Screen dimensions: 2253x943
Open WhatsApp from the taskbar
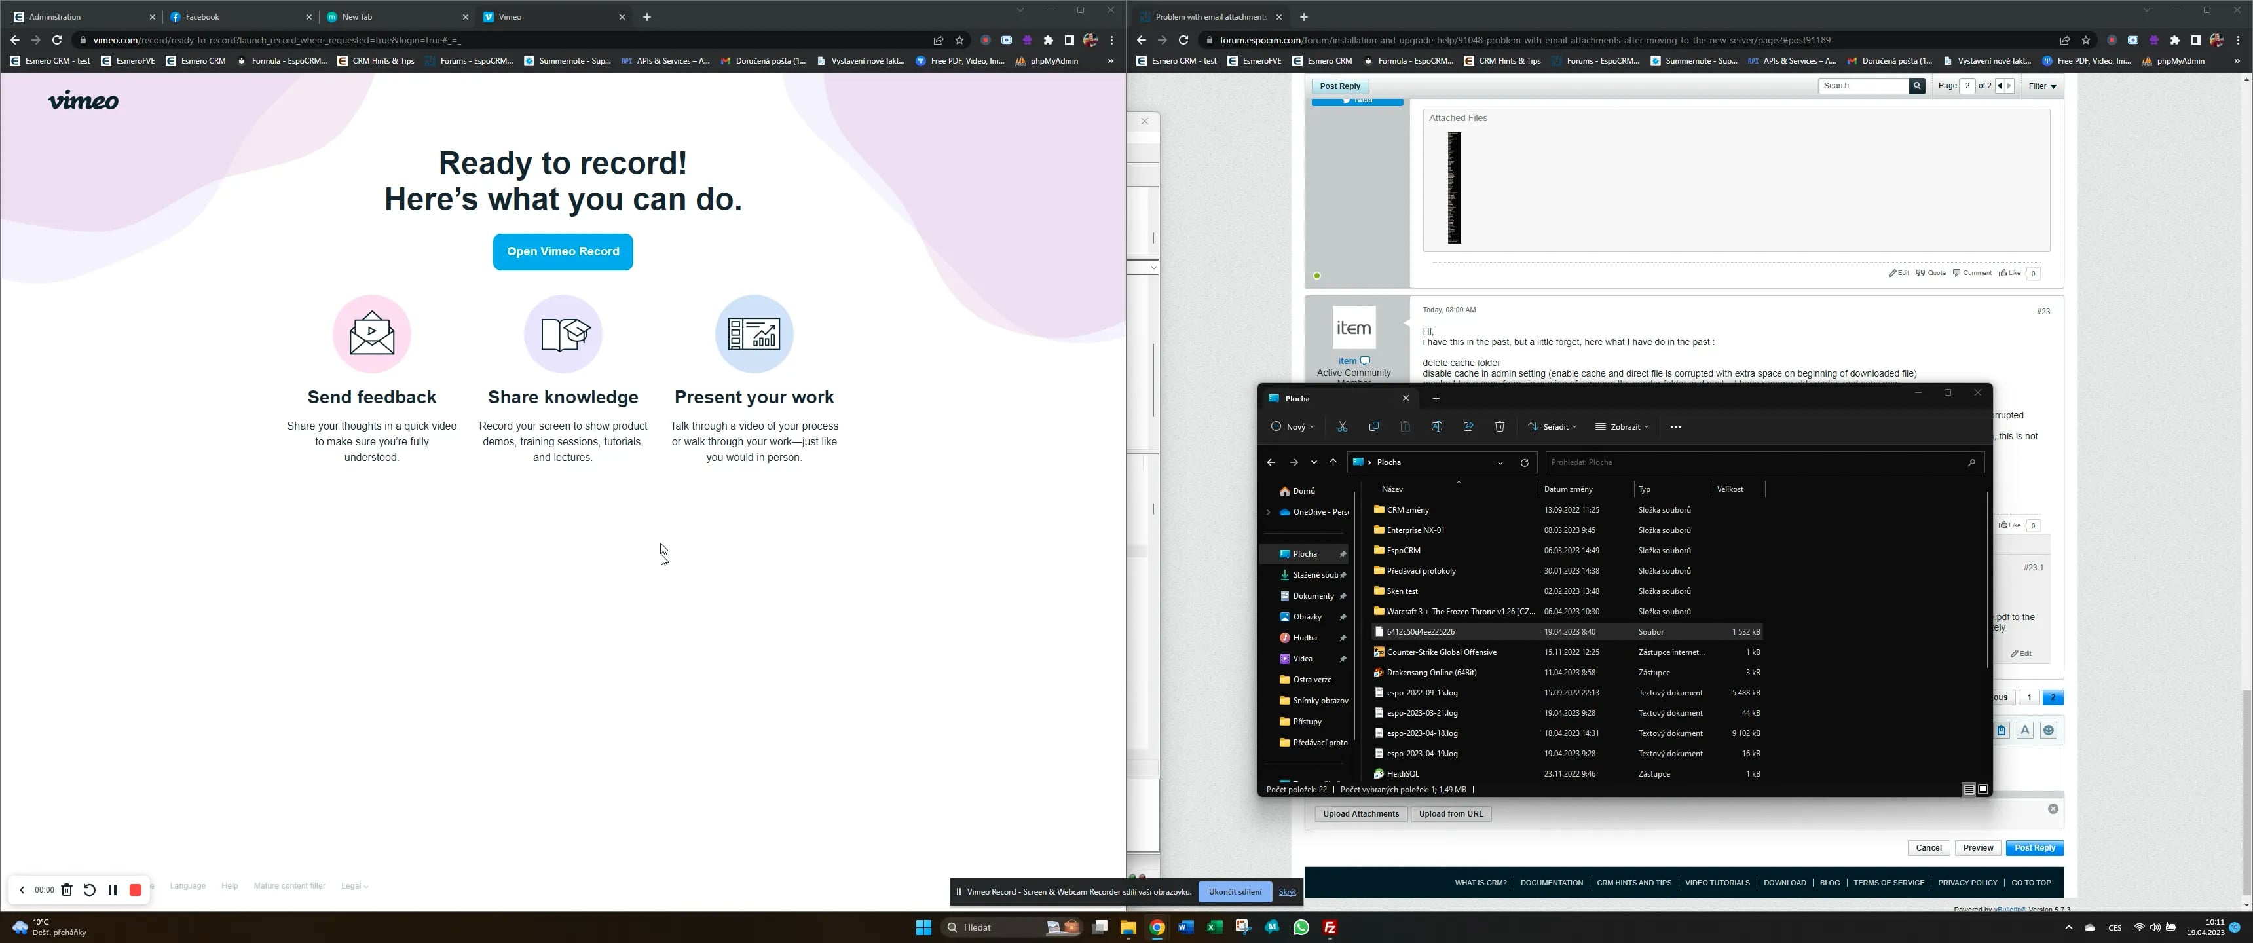[1301, 927]
